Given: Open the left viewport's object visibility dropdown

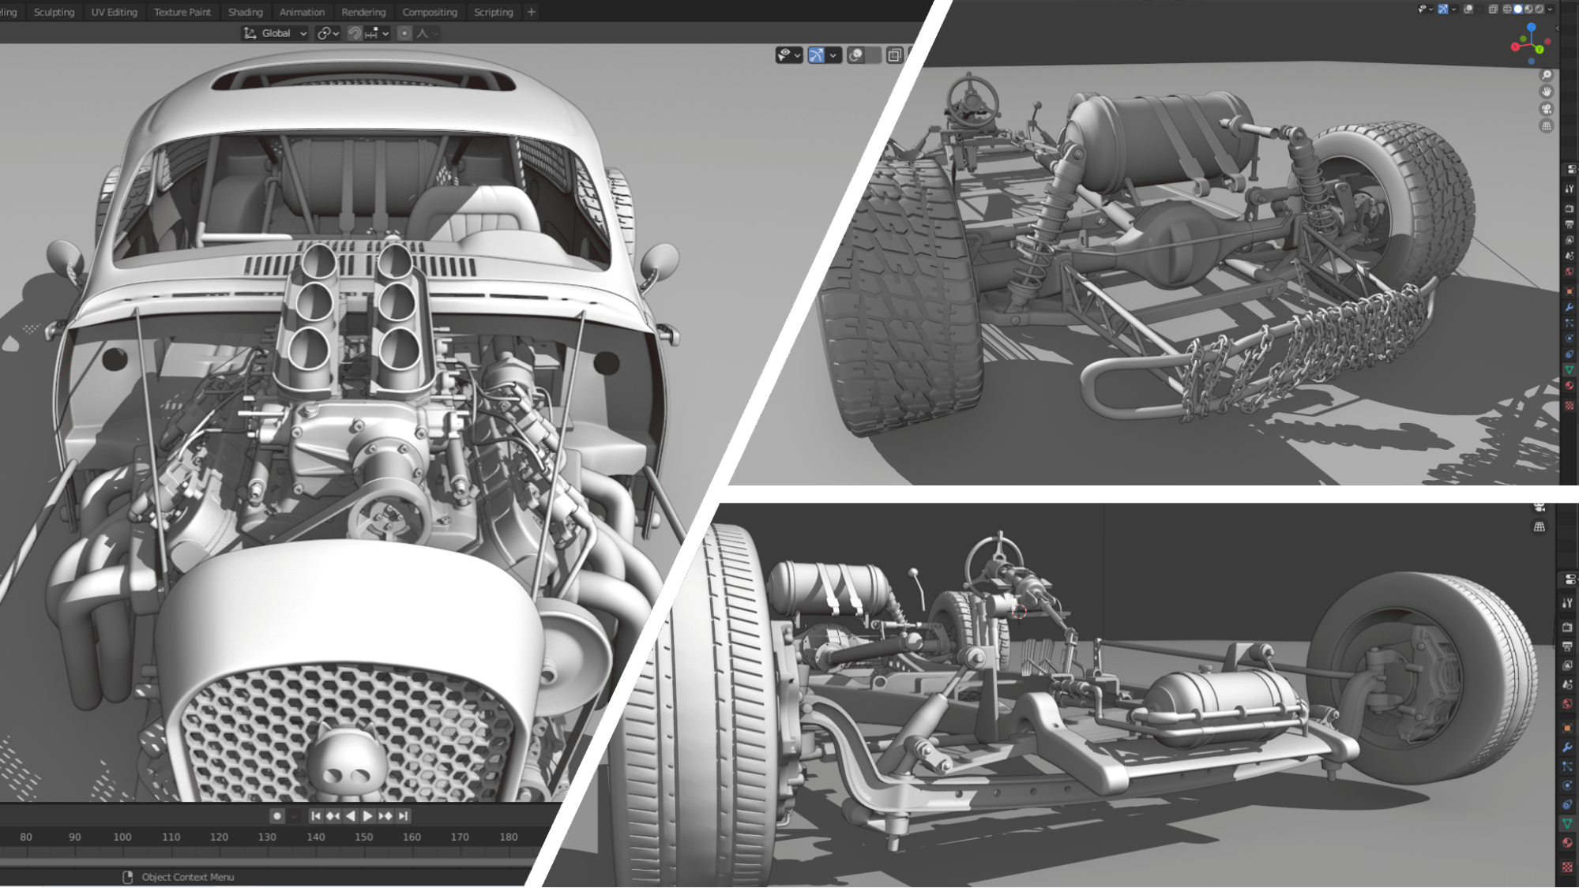Looking at the screenshot, I should [788, 54].
